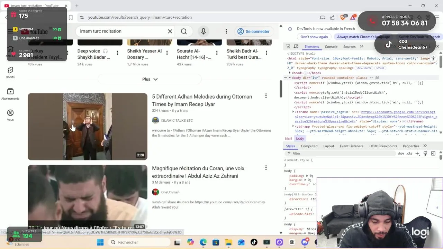443x249 pixels.
Task: Expand the ytd-app element node
Action: click(x=293, y=127)
